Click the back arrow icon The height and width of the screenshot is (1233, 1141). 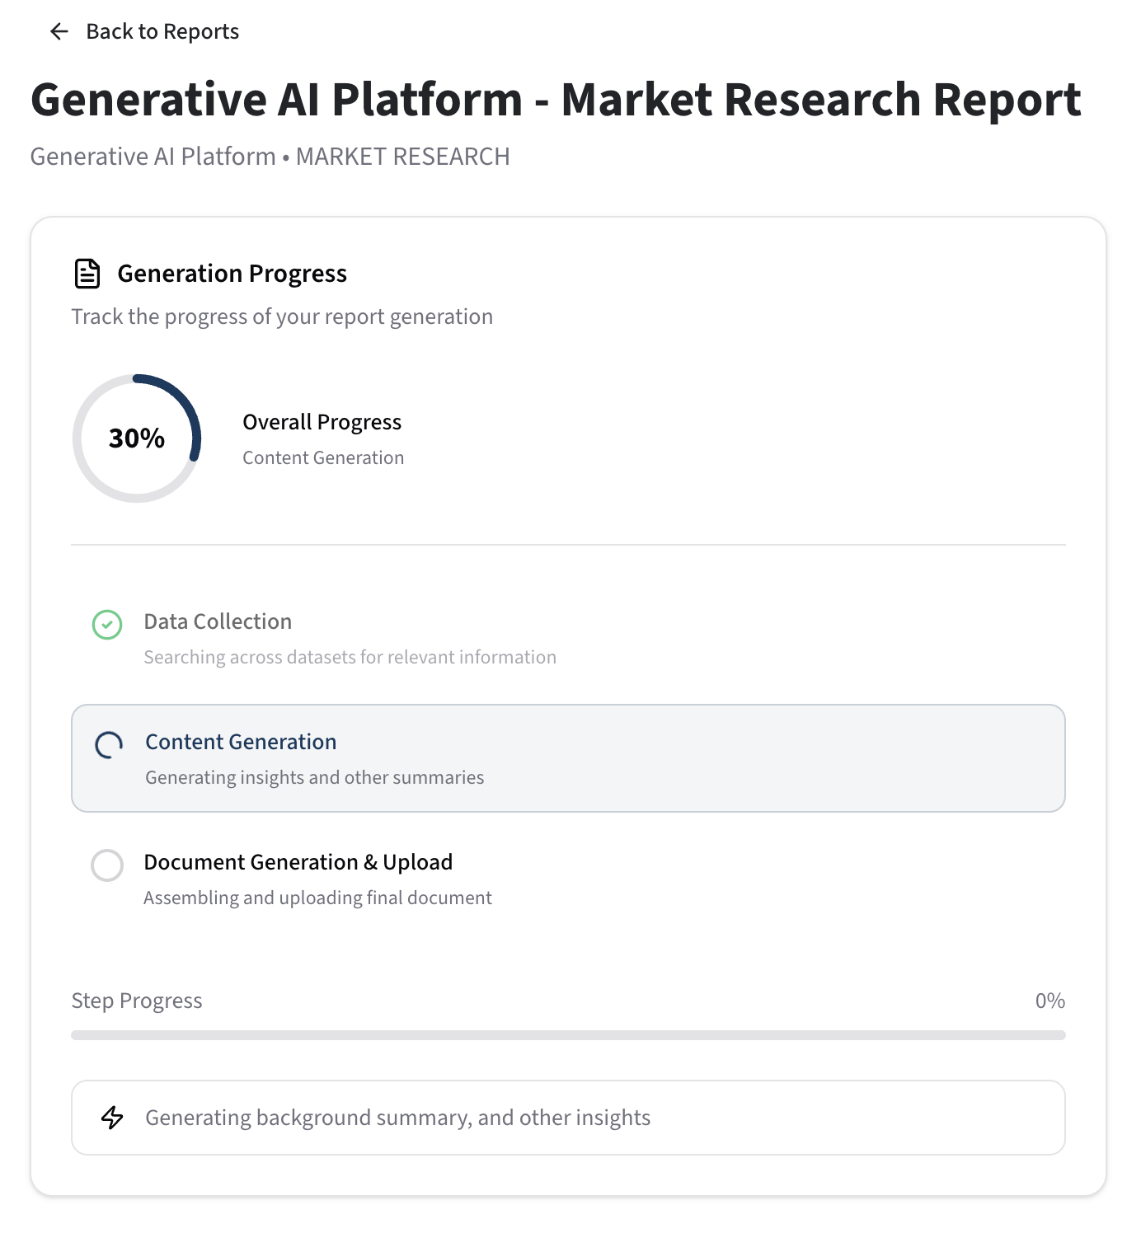59,31
